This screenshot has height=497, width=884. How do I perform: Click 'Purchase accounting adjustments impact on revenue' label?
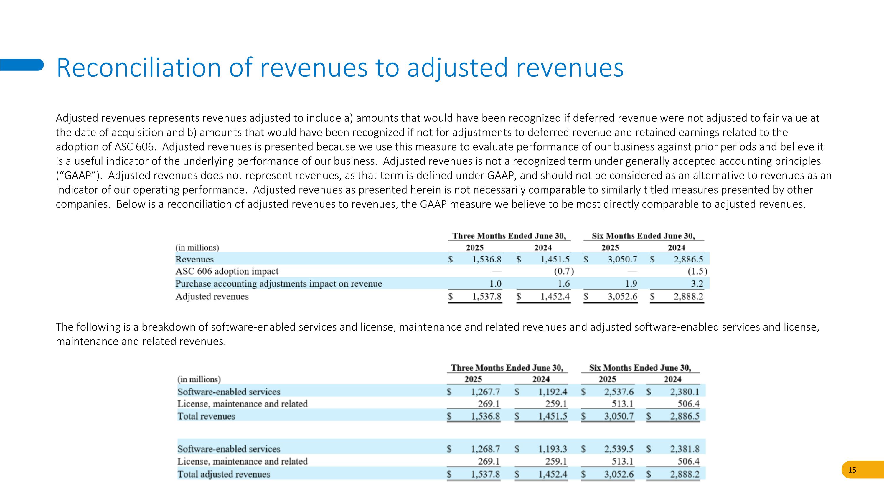coord(278,284)
